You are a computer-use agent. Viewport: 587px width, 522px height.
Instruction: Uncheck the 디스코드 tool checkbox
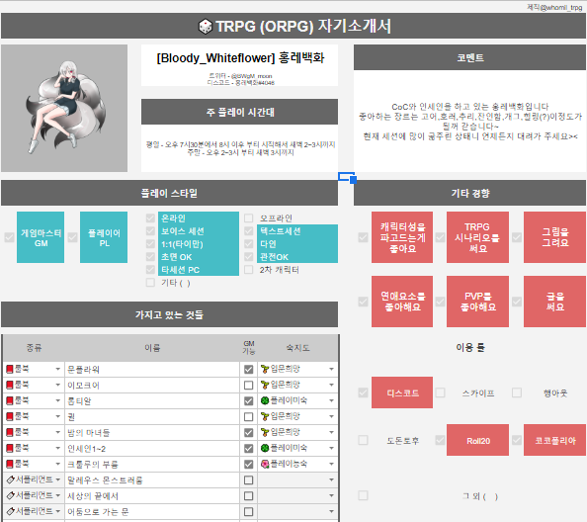point(363,392)
